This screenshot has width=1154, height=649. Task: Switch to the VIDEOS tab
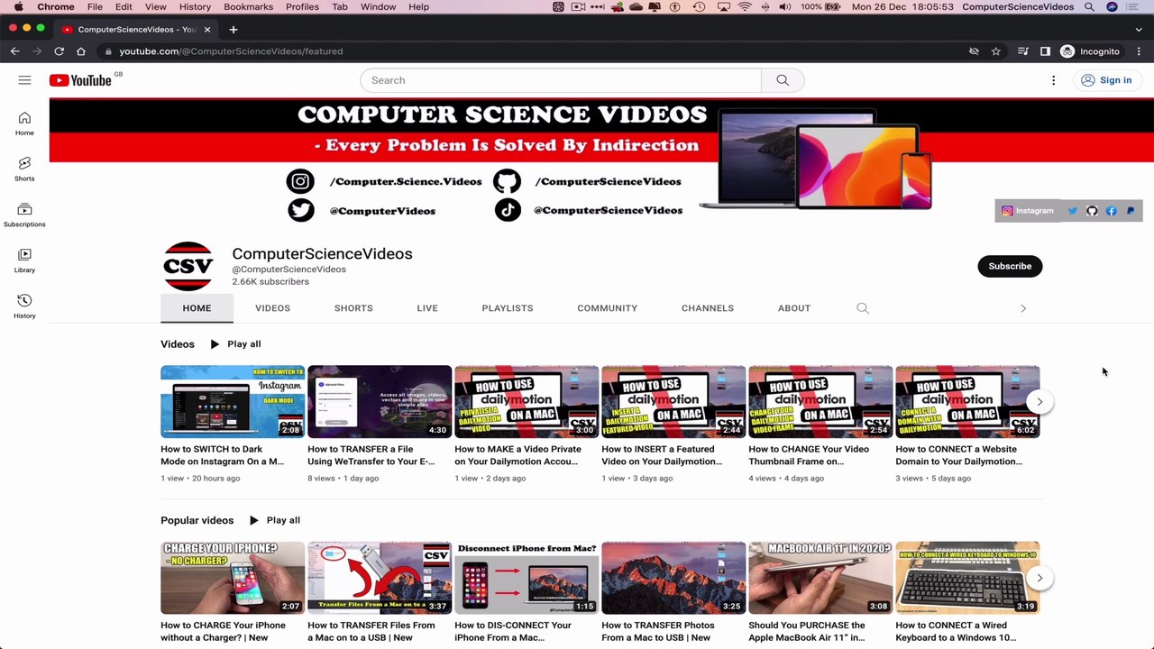(x=272, y=308)
